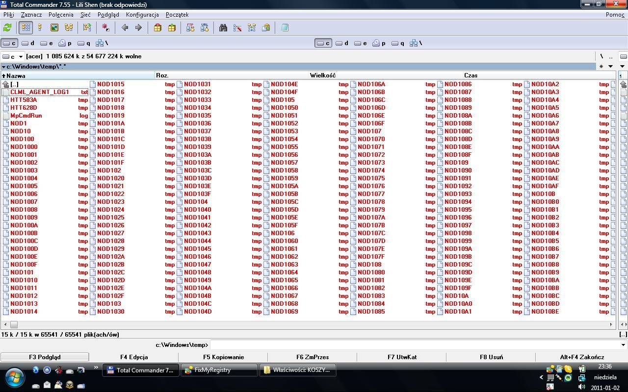Screen dimensions: 628x392
Task: Click the Unpack files icon
Action: click(172, 28)
